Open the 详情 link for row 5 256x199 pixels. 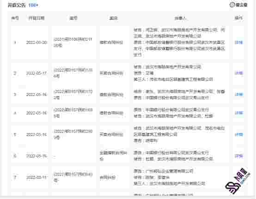coord(238,134)
